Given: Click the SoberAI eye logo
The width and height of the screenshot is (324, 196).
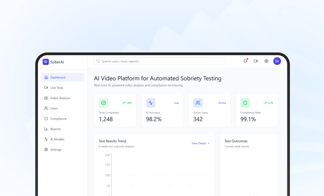Looking at the screenshot, I should [46, 62].
